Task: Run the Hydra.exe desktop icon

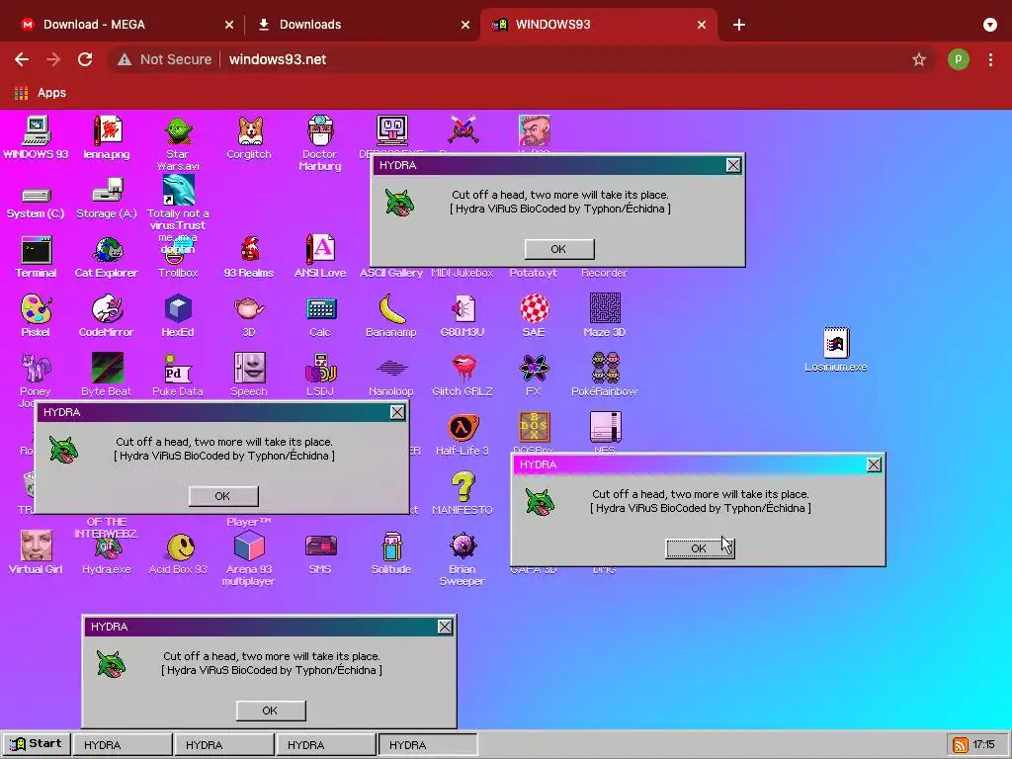Action: [x=107, y=556]
